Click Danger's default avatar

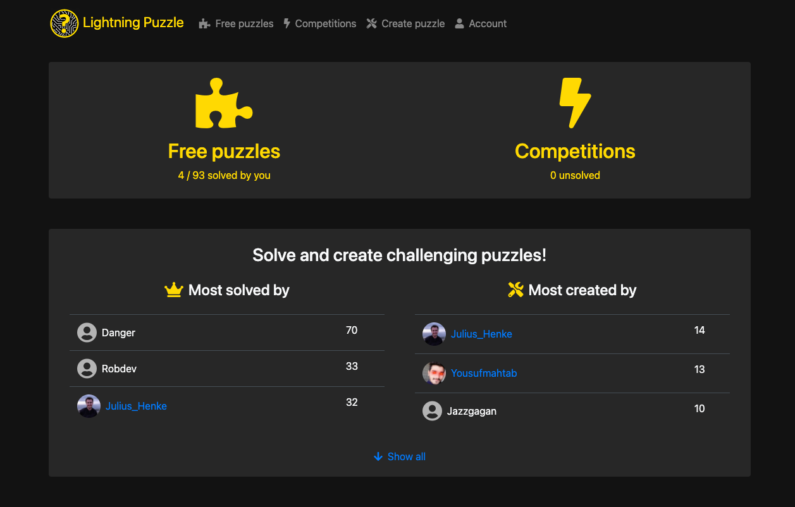tap(87, 332)
